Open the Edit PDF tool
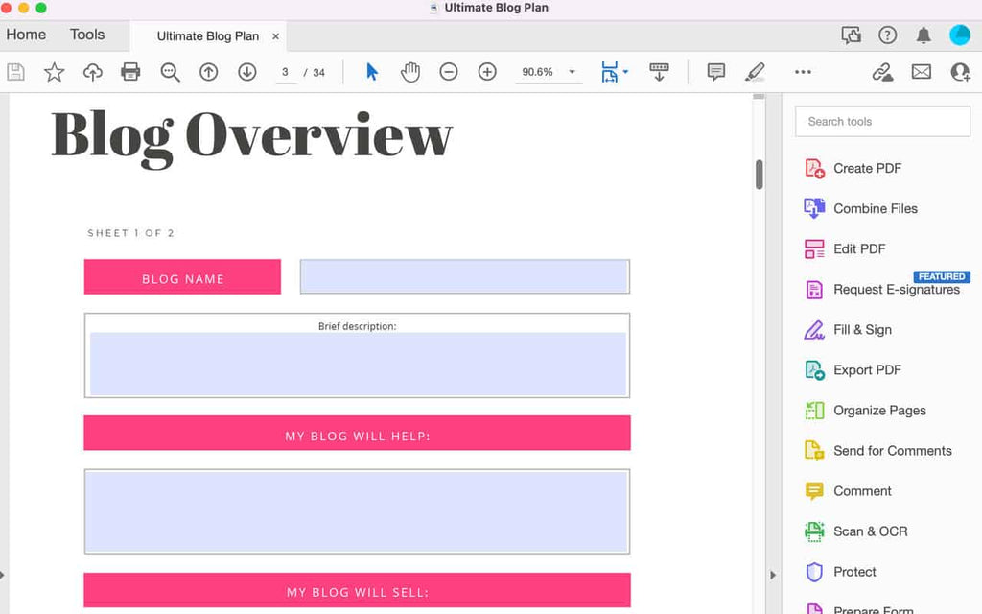The image size is (982, 614). (x=857, y=248)
